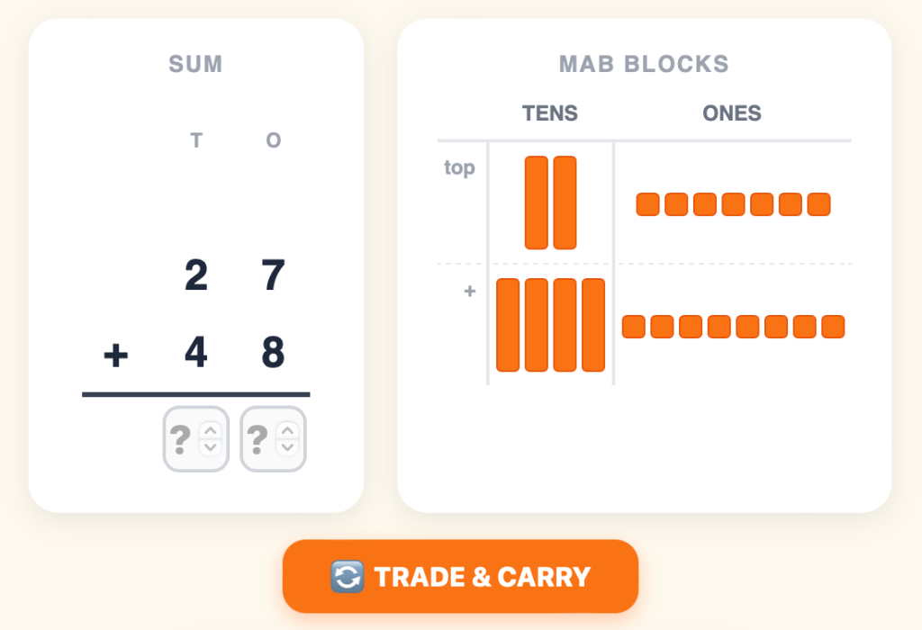Select the last ones cube in top row
The image size is (922, 630).
coord(818,204)
